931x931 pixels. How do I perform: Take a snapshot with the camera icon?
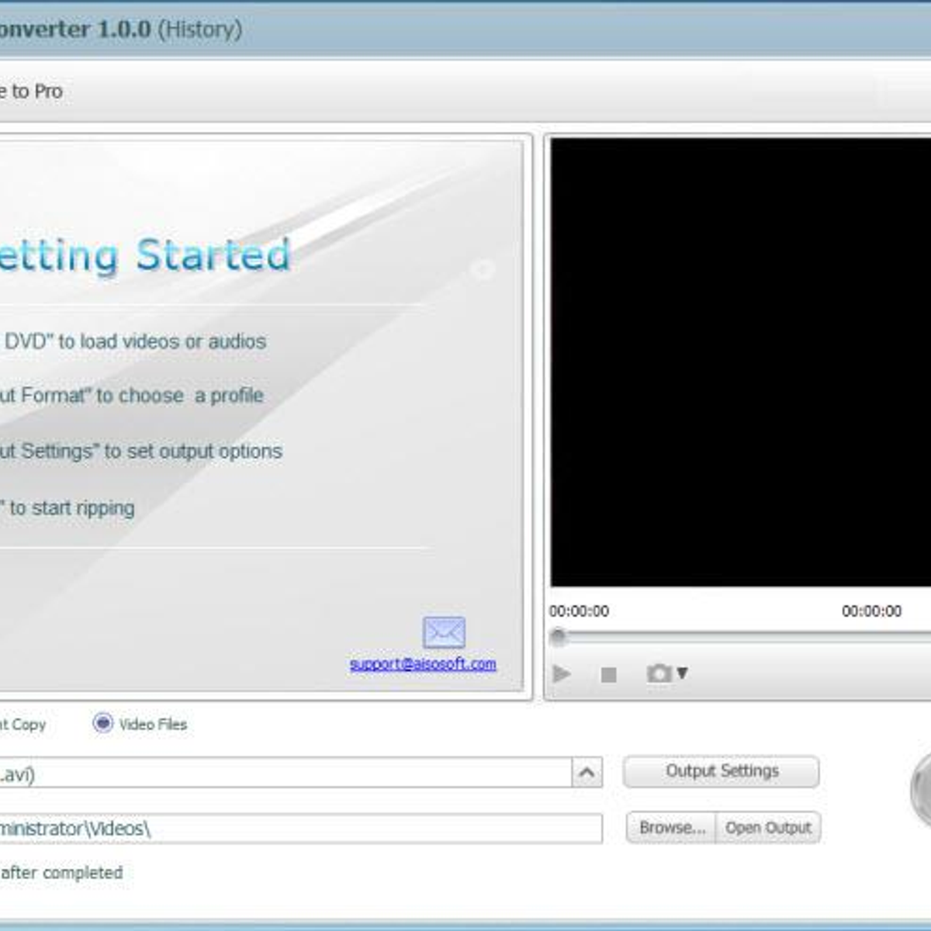pos(659,673)
